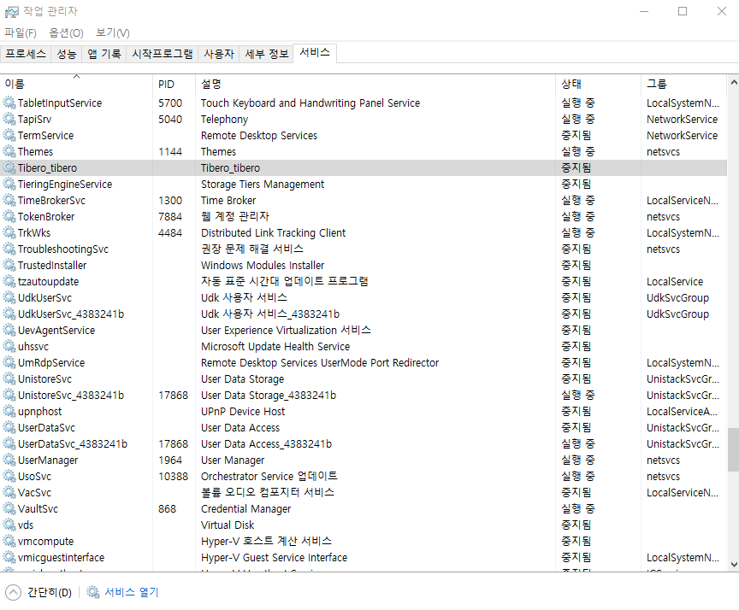Screen dimensions: 739x610
Task: Click the UdkUserSvc service icon
Action: (x=9, y=297)
